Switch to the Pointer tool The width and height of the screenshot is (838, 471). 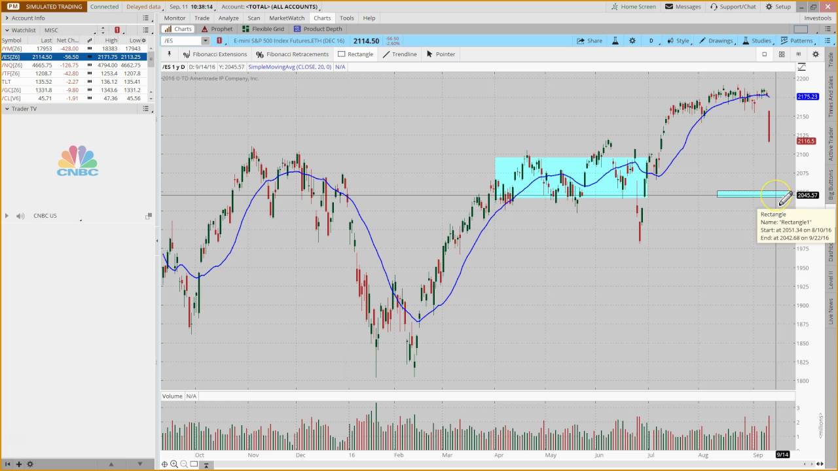tap(441, 54)
